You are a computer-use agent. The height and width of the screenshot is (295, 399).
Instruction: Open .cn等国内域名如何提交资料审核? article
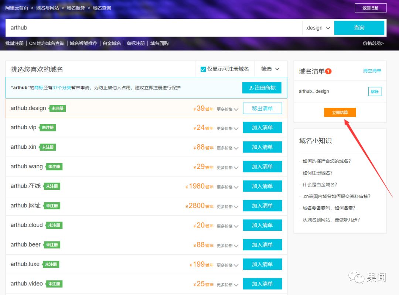tap(336, 196)
